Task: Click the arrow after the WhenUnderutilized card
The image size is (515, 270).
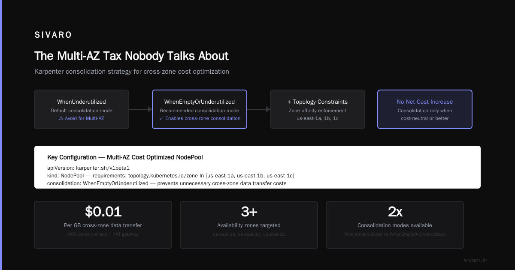Action: pyautogui.click(x=140, y=109)
